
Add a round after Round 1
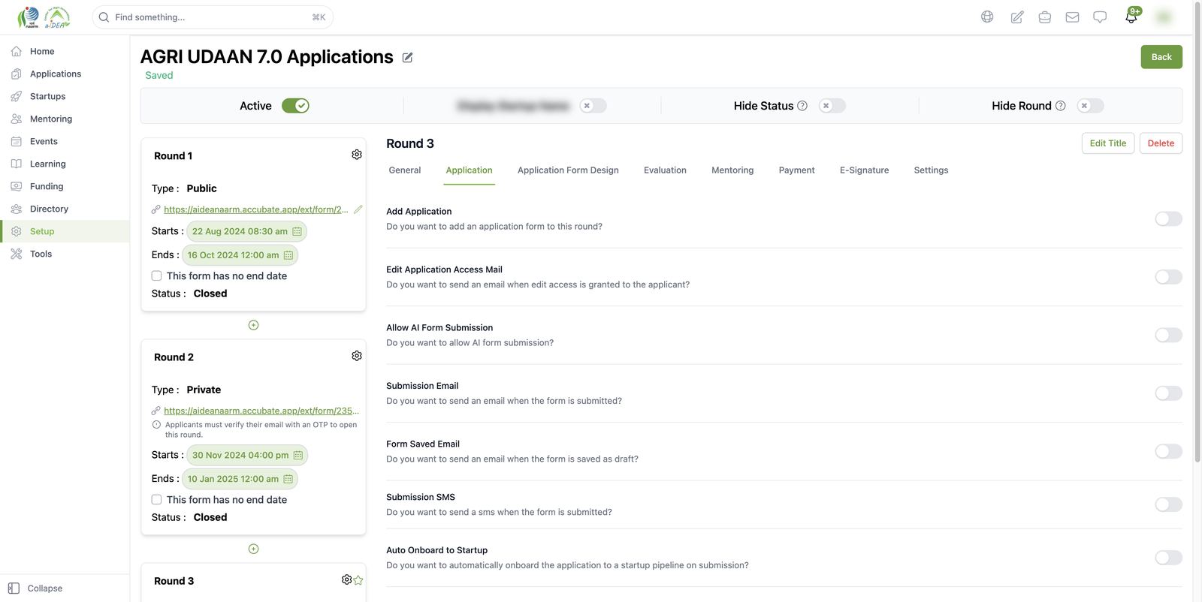click(x=253, y=325)
